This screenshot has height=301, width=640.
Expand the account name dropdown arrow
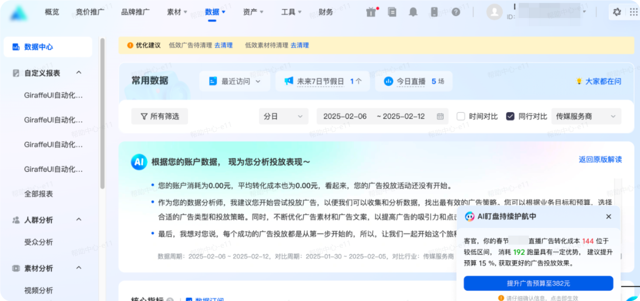tap(584, 11)
